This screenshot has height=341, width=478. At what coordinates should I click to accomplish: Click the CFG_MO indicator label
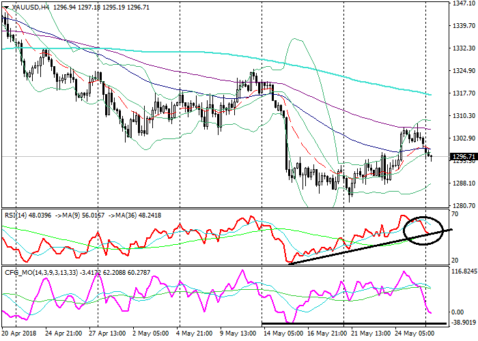click(20, 273)
